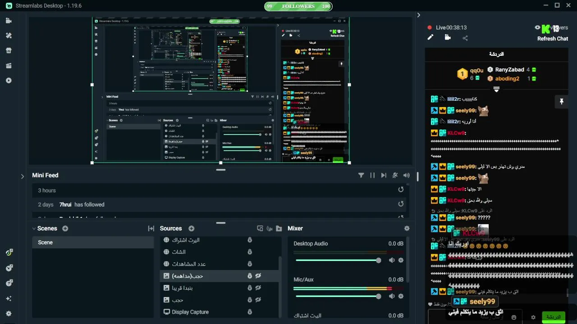Click Refresh Chat

[553, 39]
